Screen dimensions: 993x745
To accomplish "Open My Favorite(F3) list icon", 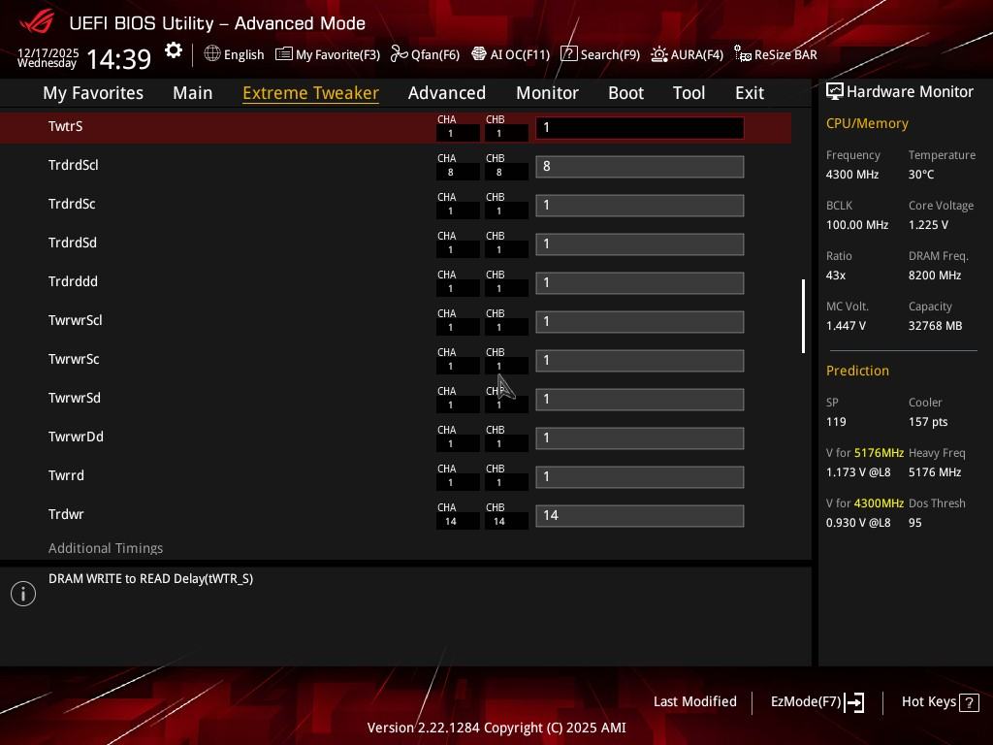I will point(284,54).
